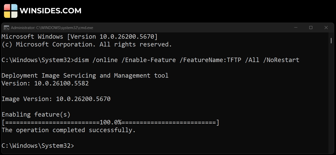Click the "Enabling feature(s)" line

[x=36, y=114]
